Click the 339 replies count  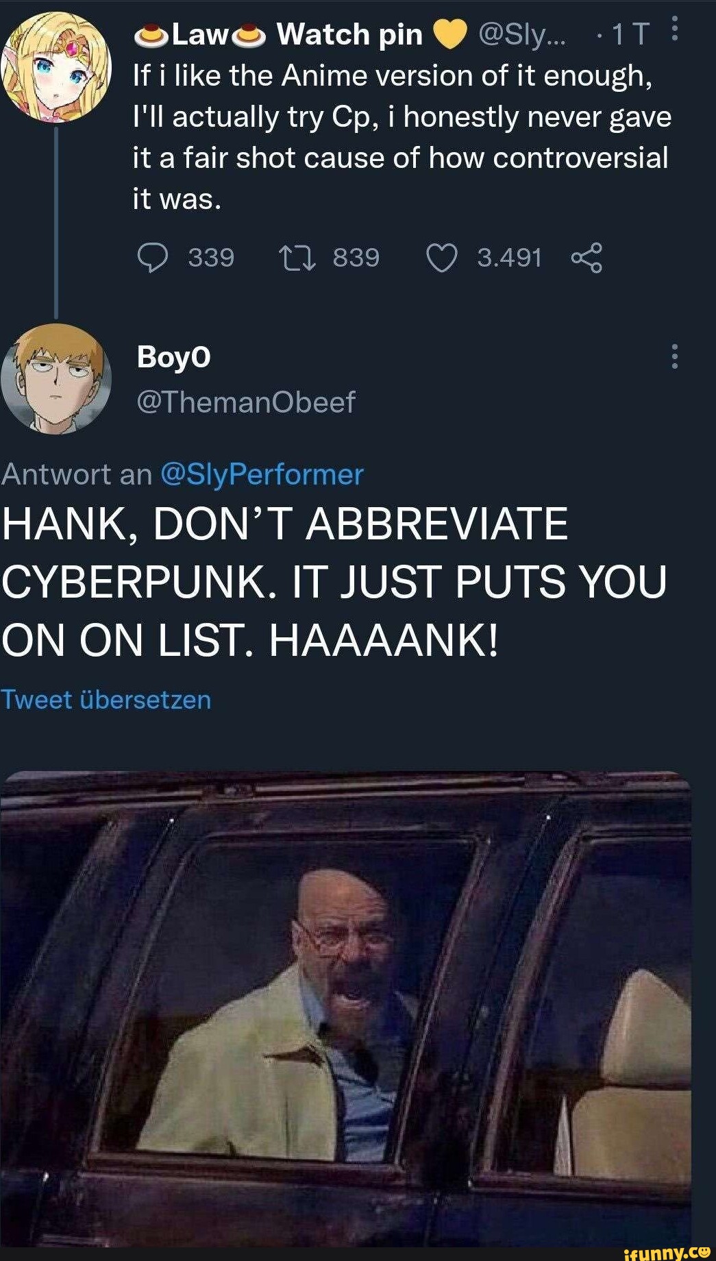tap(211, 258)
